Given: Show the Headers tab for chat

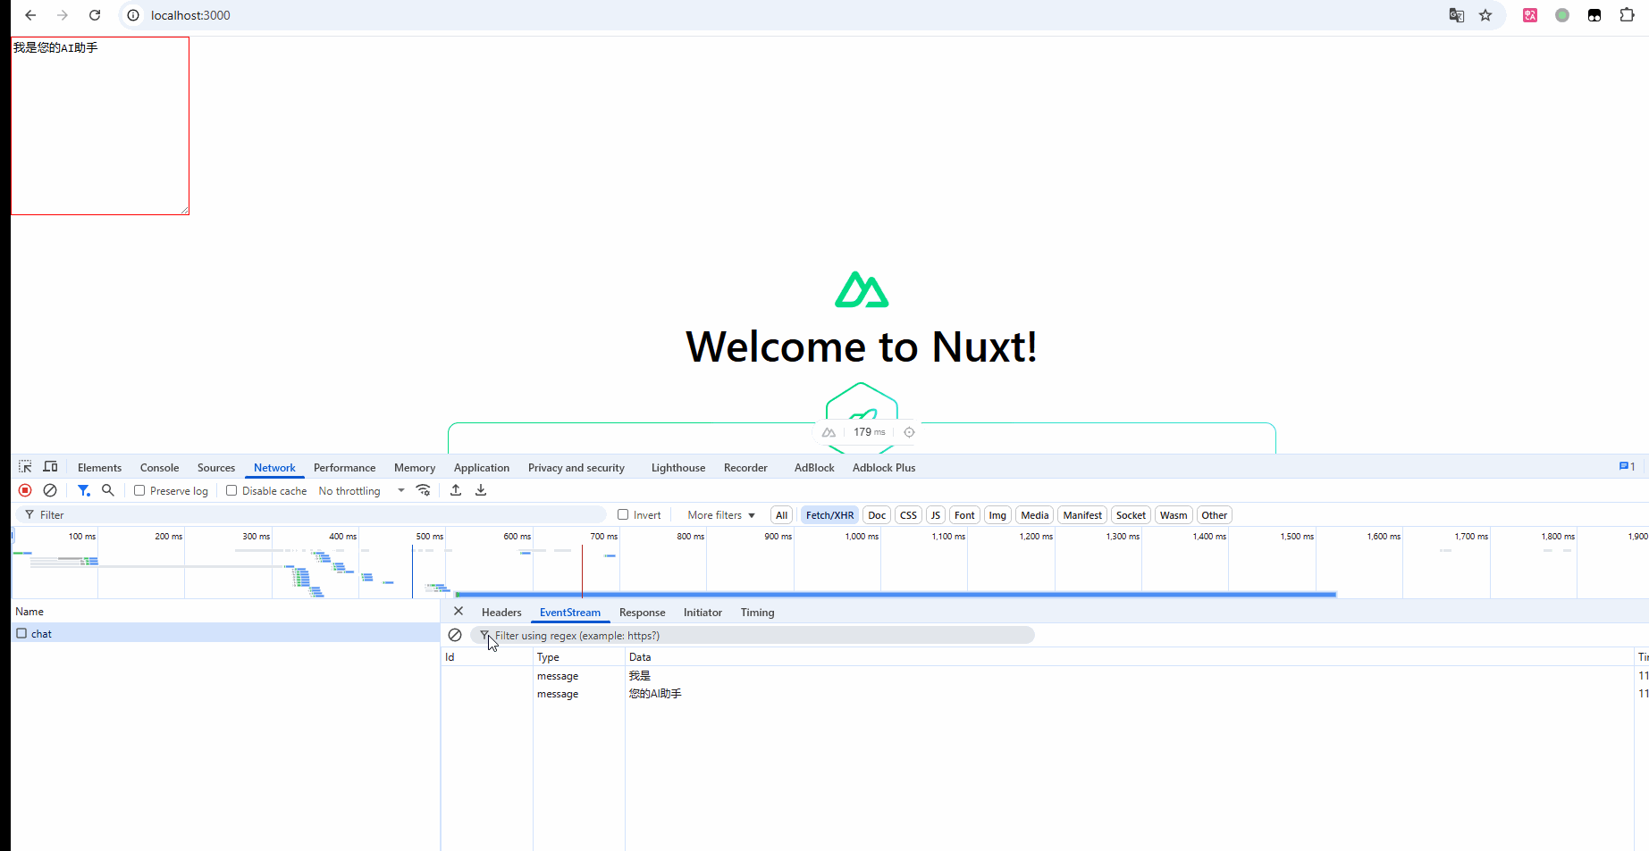Looking at the screenshot, I should tap(501, 612).
